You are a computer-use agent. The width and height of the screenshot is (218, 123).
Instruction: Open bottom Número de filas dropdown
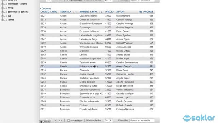(108, 121)
